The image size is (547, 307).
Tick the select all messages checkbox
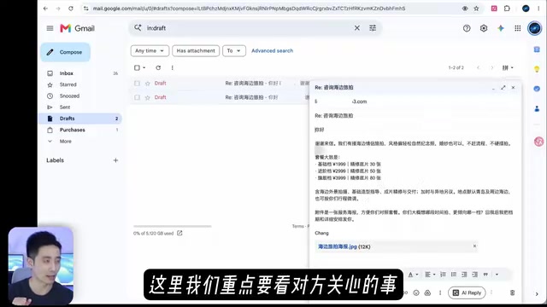coord(137,68)
